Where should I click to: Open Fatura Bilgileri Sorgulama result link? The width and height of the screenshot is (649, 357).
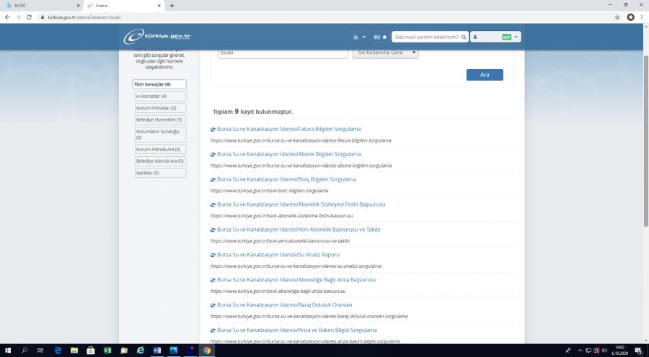(x=288, y=129)
